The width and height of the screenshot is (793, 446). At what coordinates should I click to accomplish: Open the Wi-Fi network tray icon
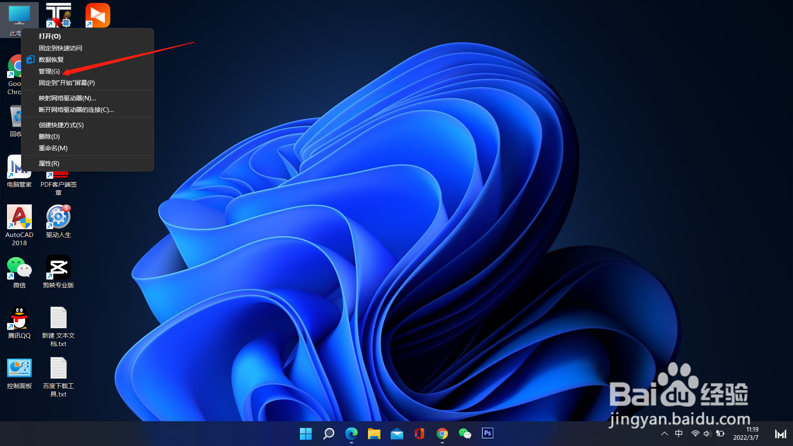[x=696, y=434]
